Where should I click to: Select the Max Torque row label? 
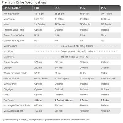pos(9,19)
